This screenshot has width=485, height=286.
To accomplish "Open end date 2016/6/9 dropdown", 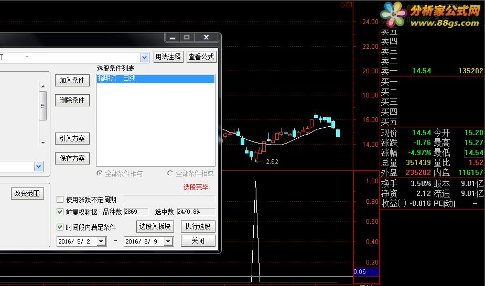I will click(x=168, y=241).
